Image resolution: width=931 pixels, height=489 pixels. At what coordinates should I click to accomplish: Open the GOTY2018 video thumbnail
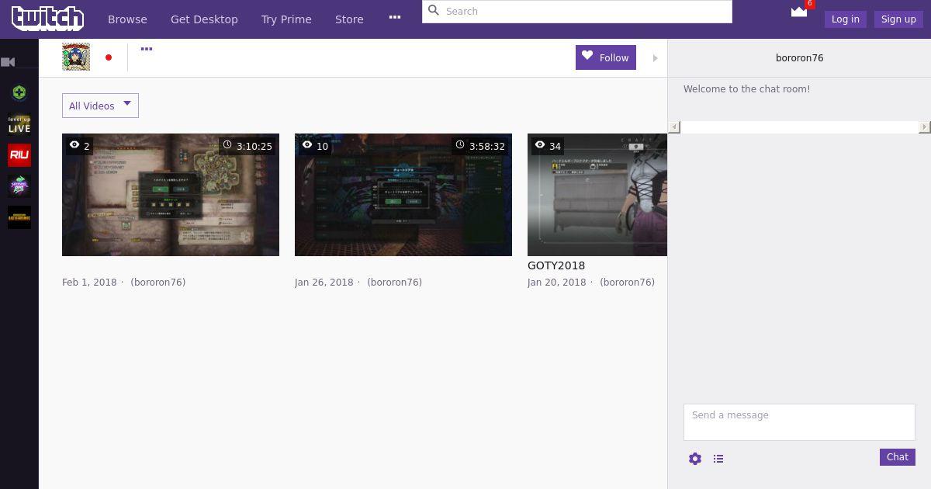[x=597, y=195]
